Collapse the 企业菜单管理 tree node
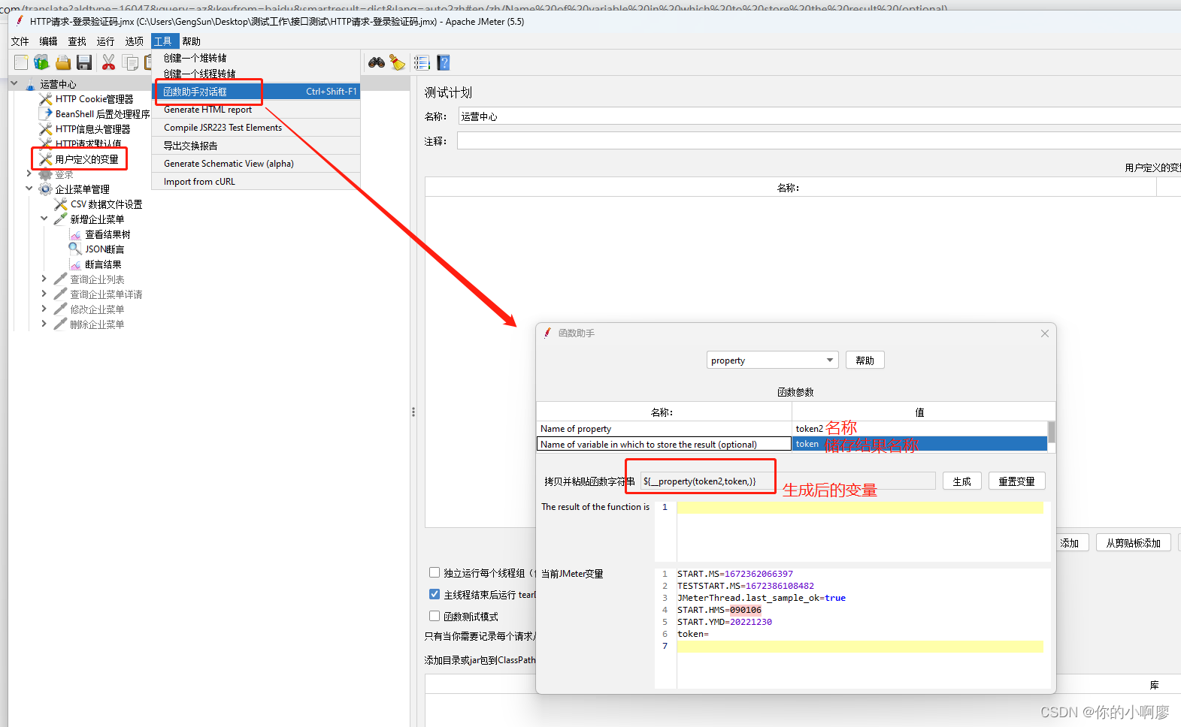Image resolution: width=1181 pixels, height=727 pixels. pyautogui.click(x=29, y=189)
